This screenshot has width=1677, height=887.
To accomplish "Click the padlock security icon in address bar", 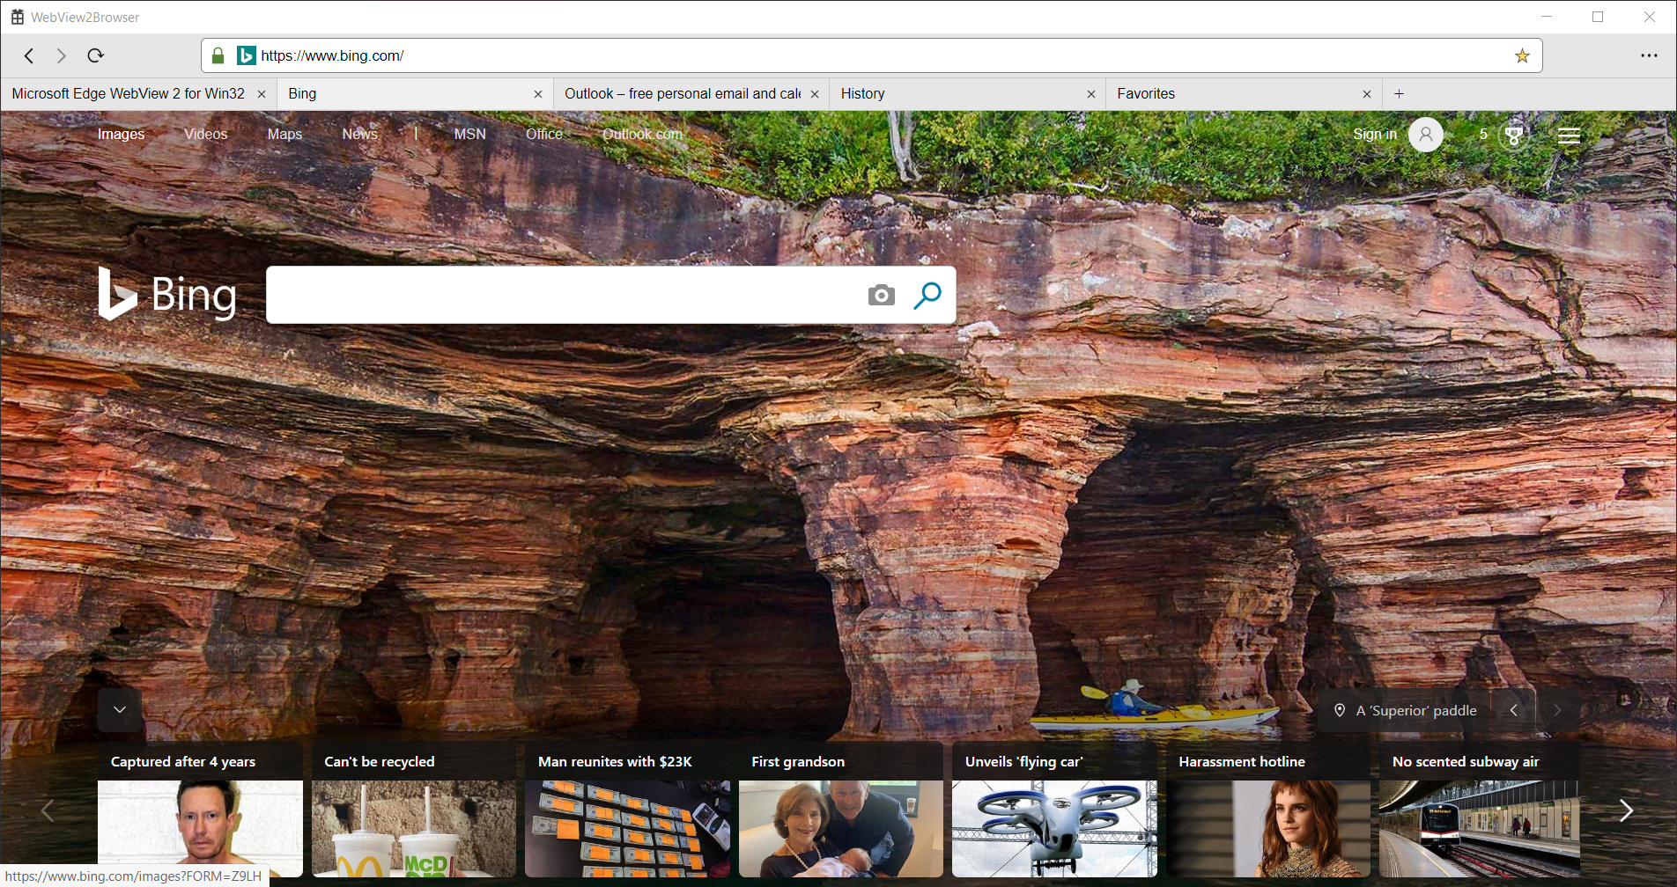I will tap(217, 55).
